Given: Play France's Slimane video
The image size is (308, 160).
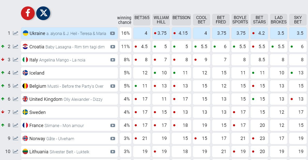Looking at the screenshot, I should click(x=112, y=125).
